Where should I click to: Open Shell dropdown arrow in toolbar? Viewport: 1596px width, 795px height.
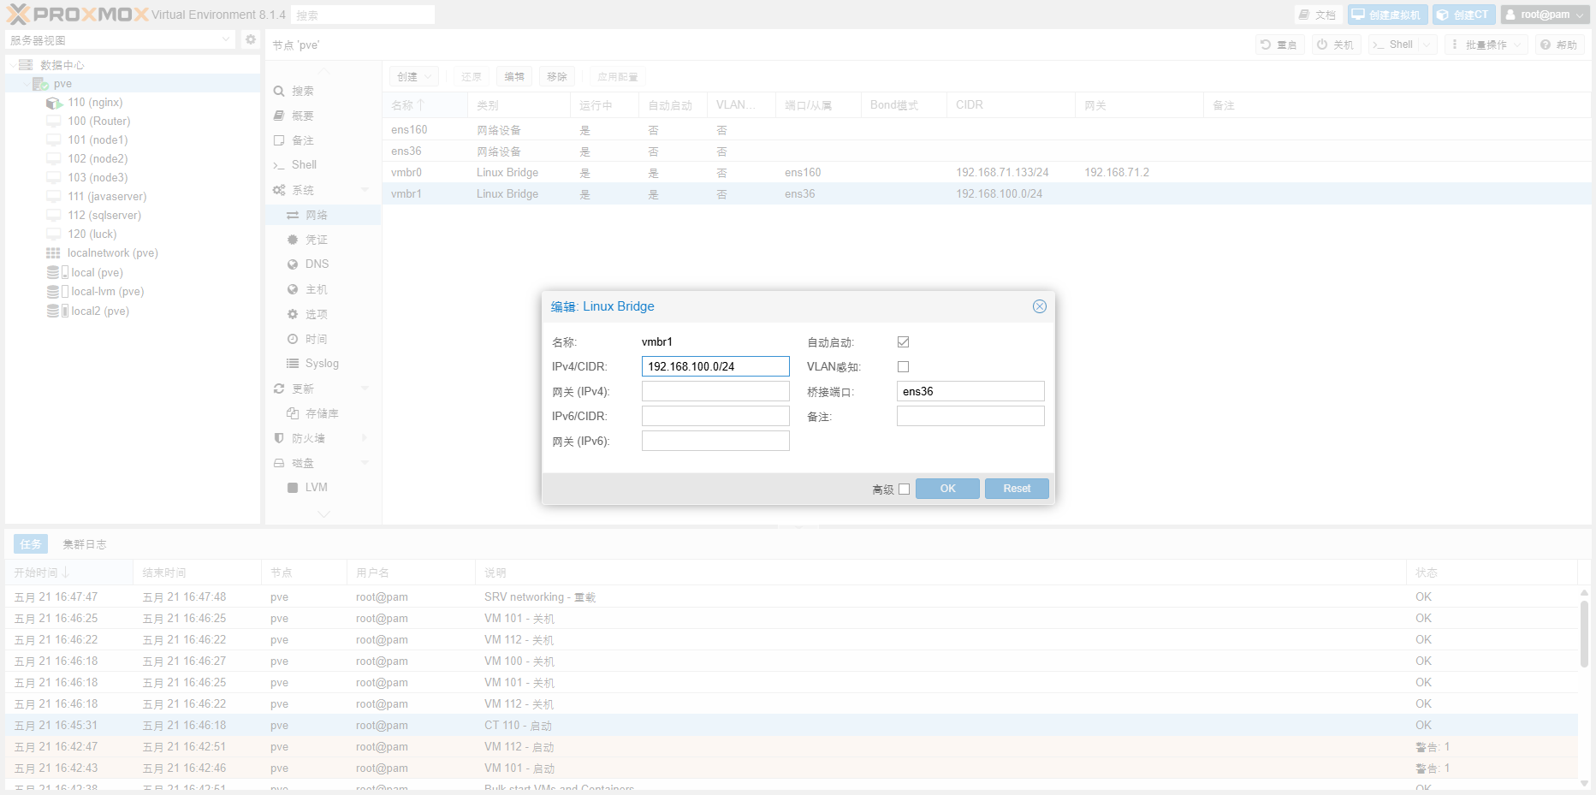point(1427,44)
